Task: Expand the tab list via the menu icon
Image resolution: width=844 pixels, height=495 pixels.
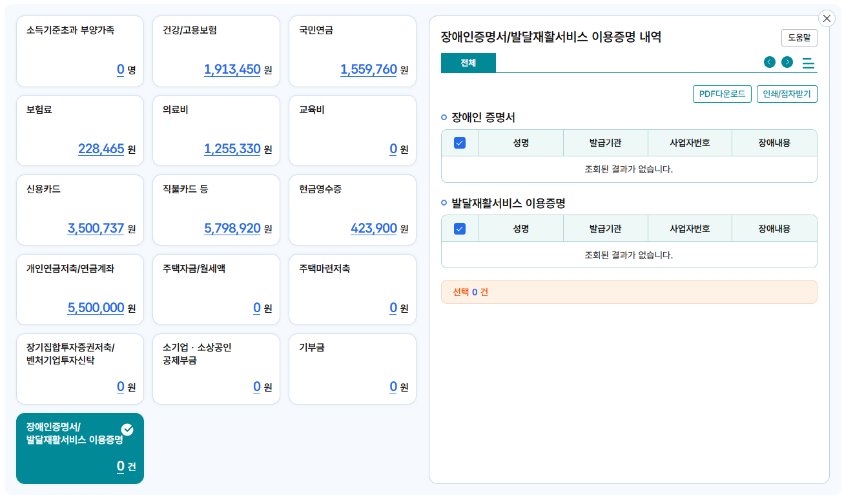Action: pyautogui.click(x=809, y=62)
